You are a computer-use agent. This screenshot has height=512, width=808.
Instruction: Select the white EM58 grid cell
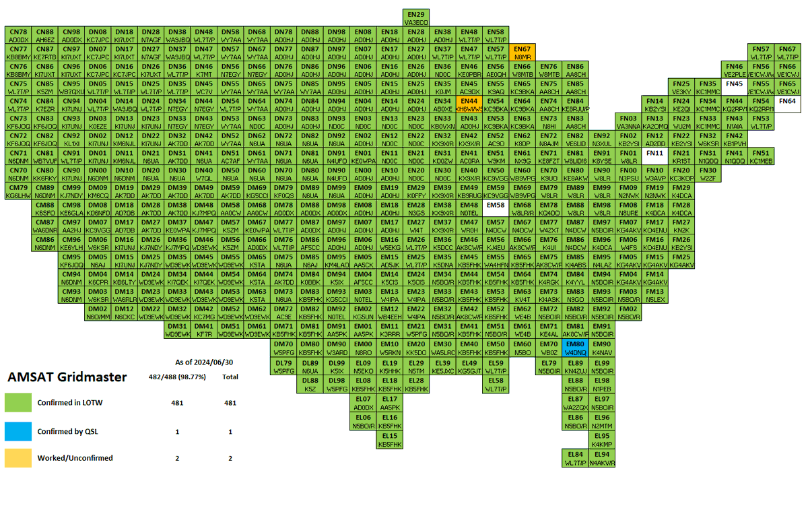tap(496, 209)
